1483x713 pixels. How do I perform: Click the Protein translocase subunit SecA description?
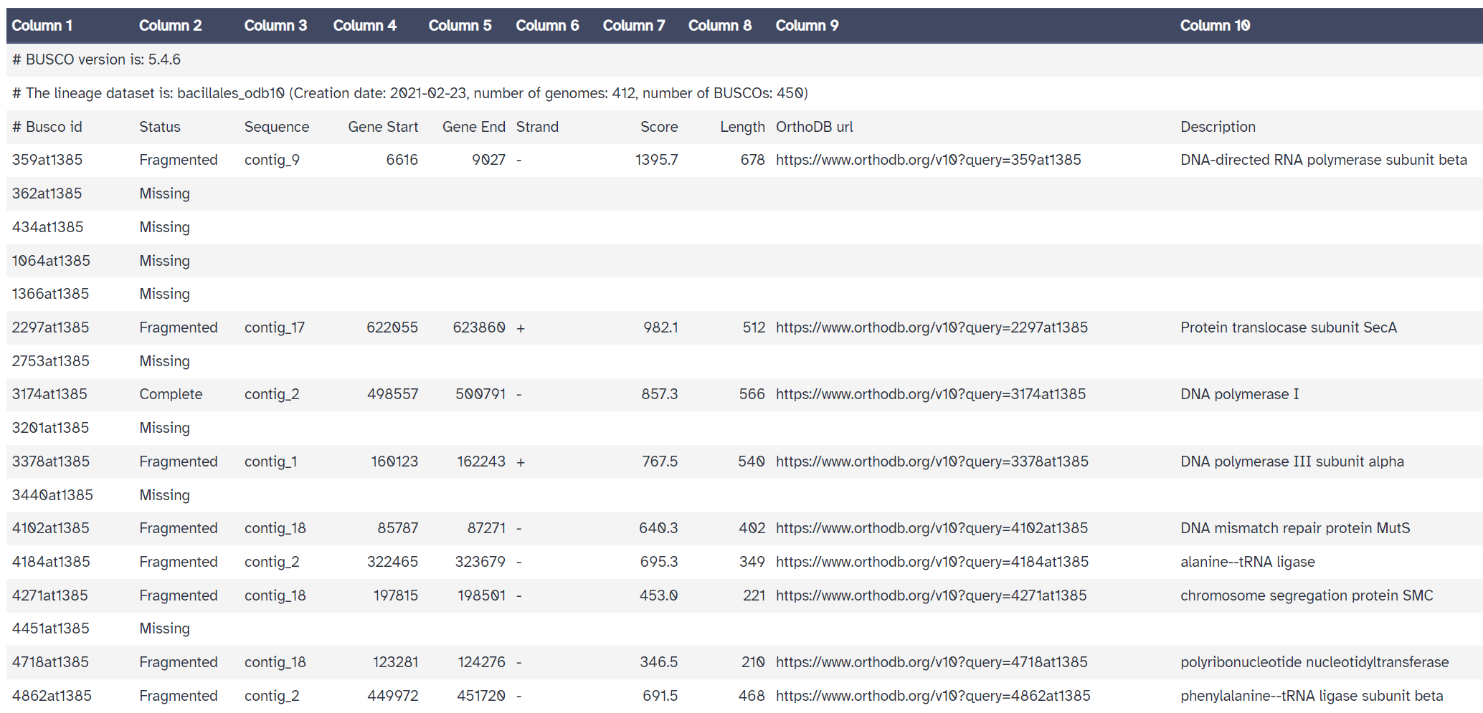point(1288,327)
